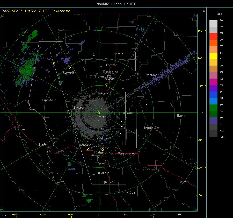
Task: Click the 2023/06/23 19:56:13 UTC Composite timestamp
Action: 36,11
